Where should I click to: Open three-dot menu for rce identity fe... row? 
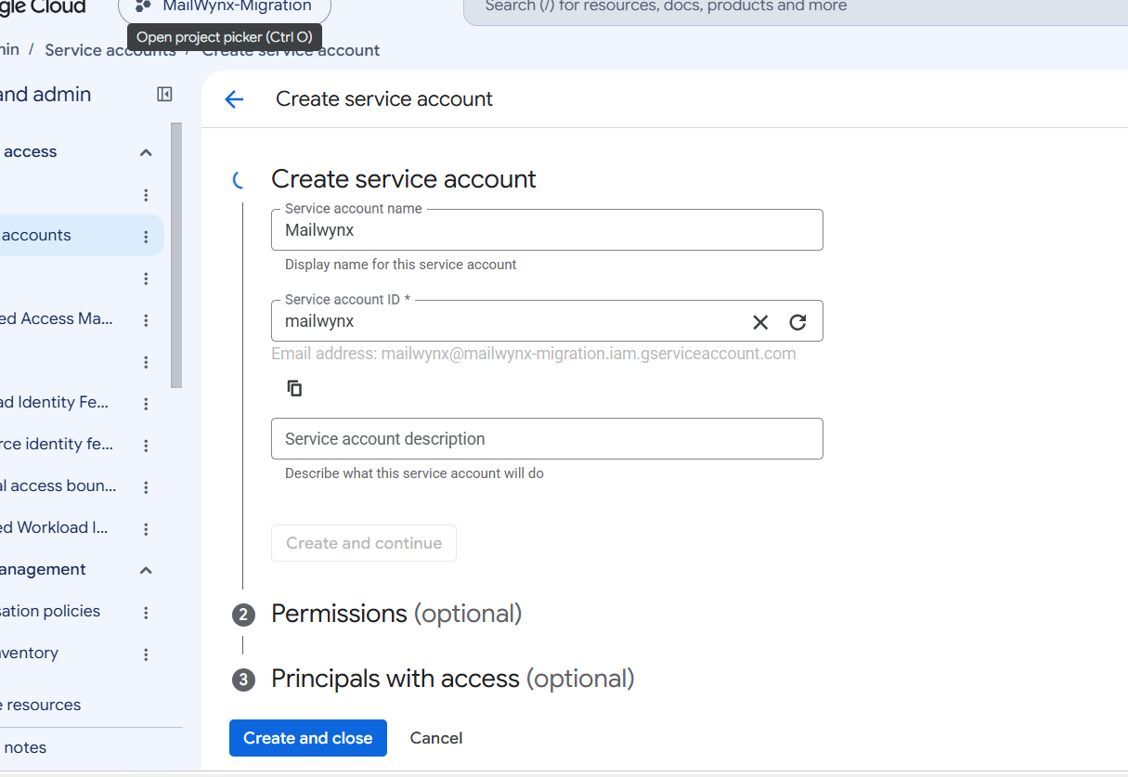point(146,446)
